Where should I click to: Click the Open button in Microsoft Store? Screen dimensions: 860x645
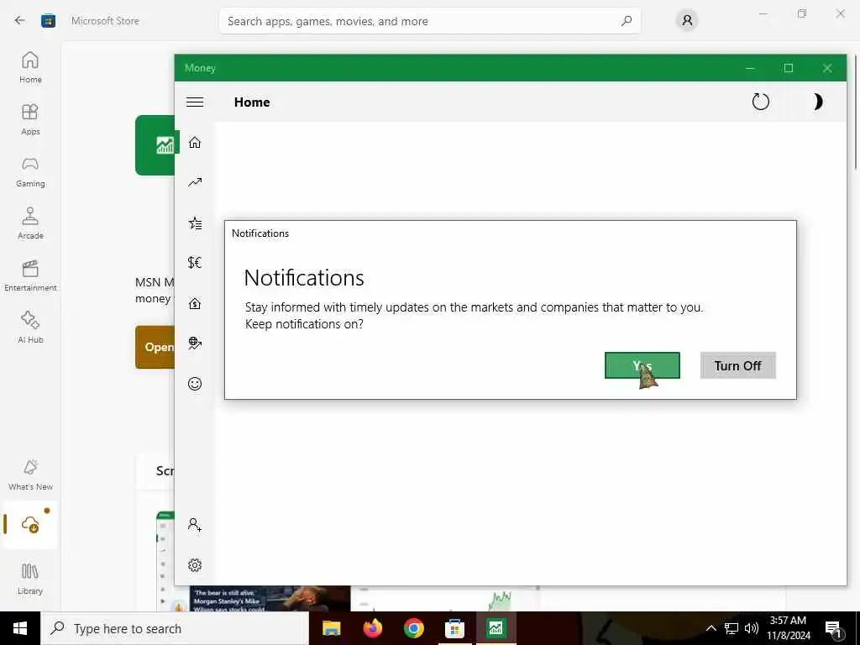click(155, 347)
